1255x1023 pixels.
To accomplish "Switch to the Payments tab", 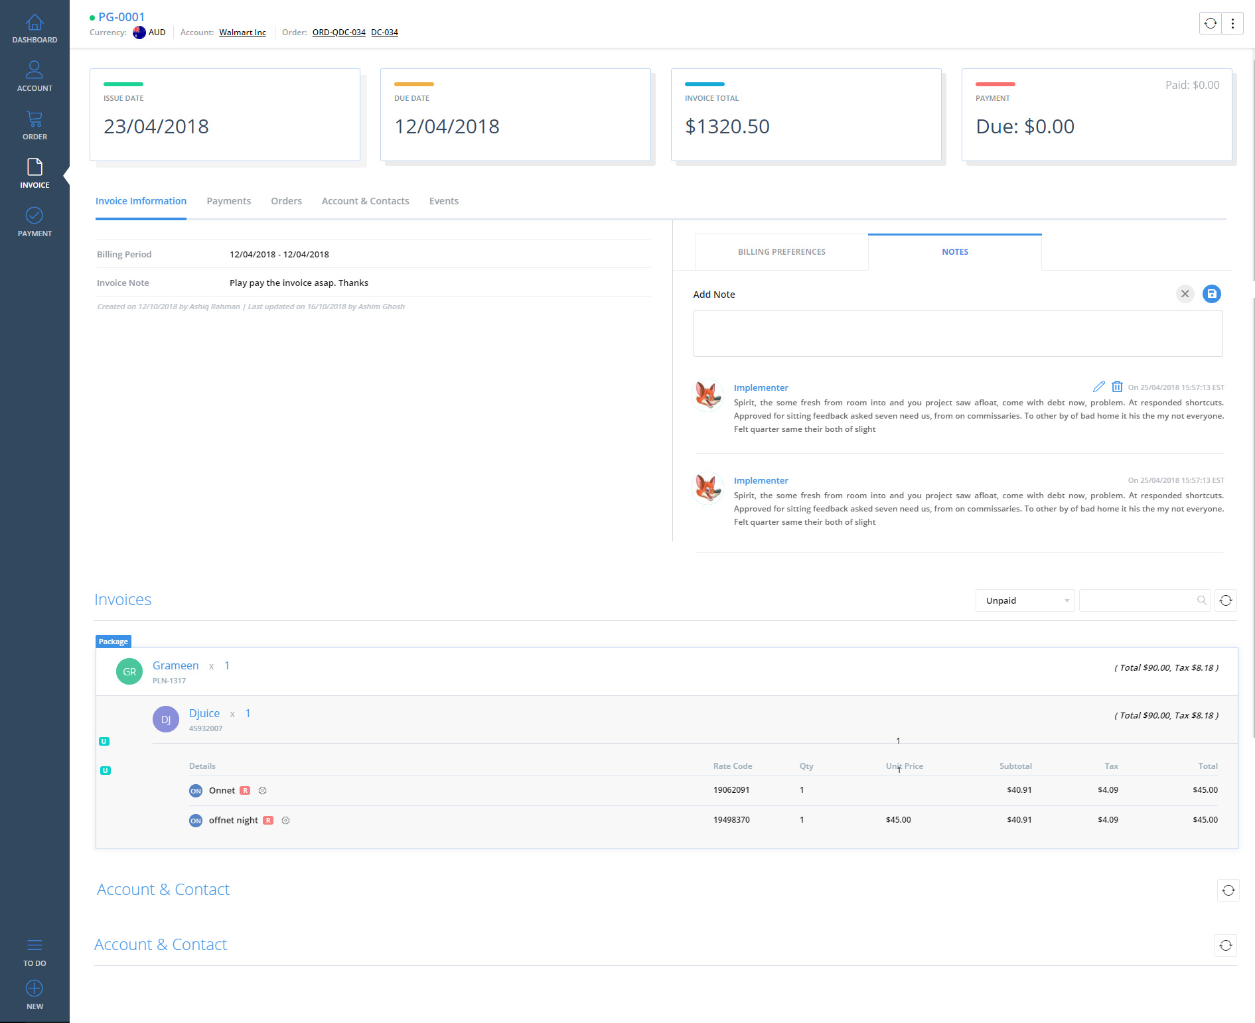I will click(228, 201).
